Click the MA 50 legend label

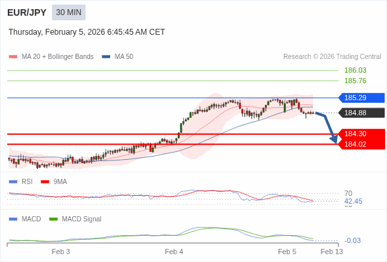coord(124,57)
